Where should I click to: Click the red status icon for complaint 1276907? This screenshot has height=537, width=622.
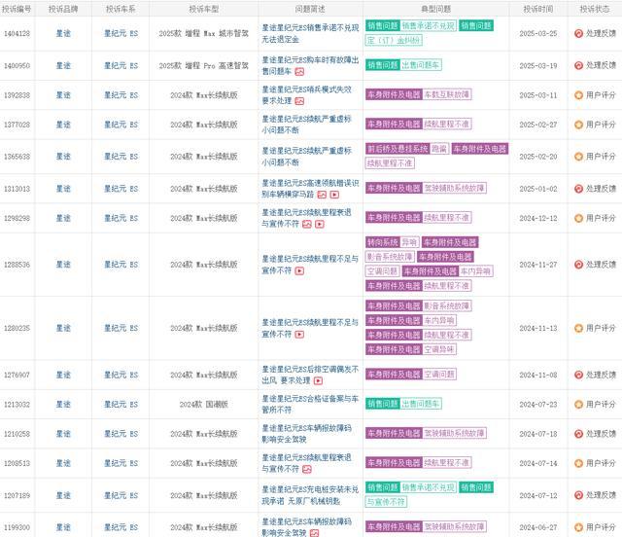pos(579,375)
